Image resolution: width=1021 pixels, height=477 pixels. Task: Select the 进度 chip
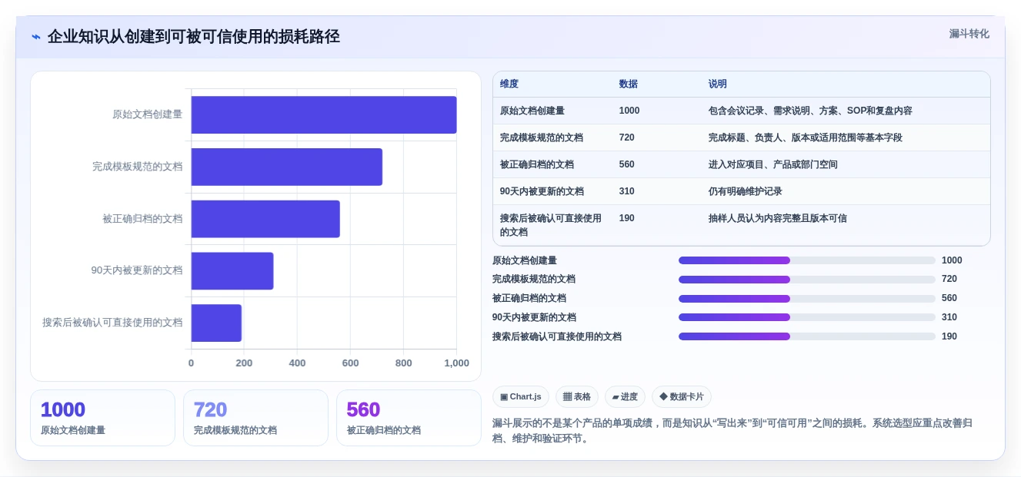click(x=625, y=396)
